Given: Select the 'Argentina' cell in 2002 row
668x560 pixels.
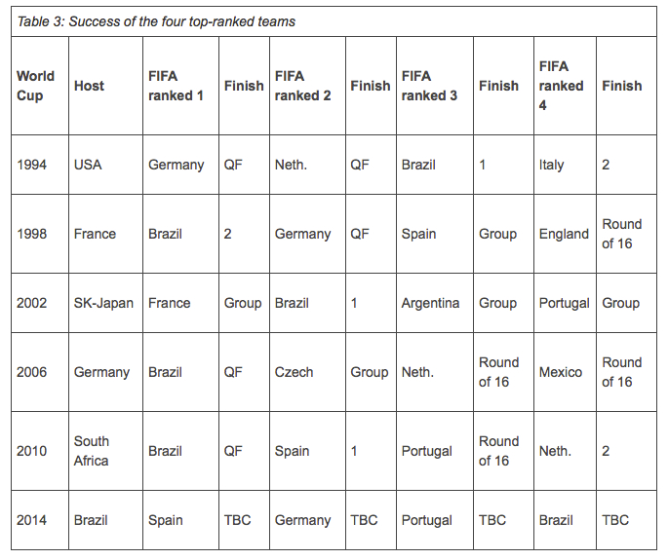Looking at the screenshot, I should point(435,303).
